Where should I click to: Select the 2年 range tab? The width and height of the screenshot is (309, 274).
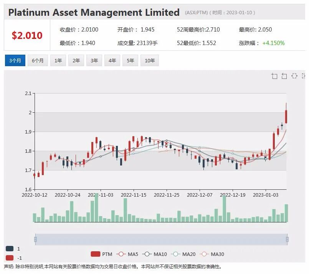(x=76, y=60)
